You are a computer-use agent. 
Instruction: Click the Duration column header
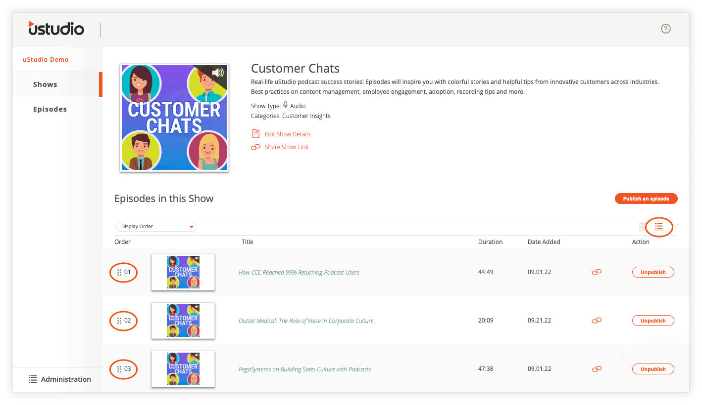(491, 242)
